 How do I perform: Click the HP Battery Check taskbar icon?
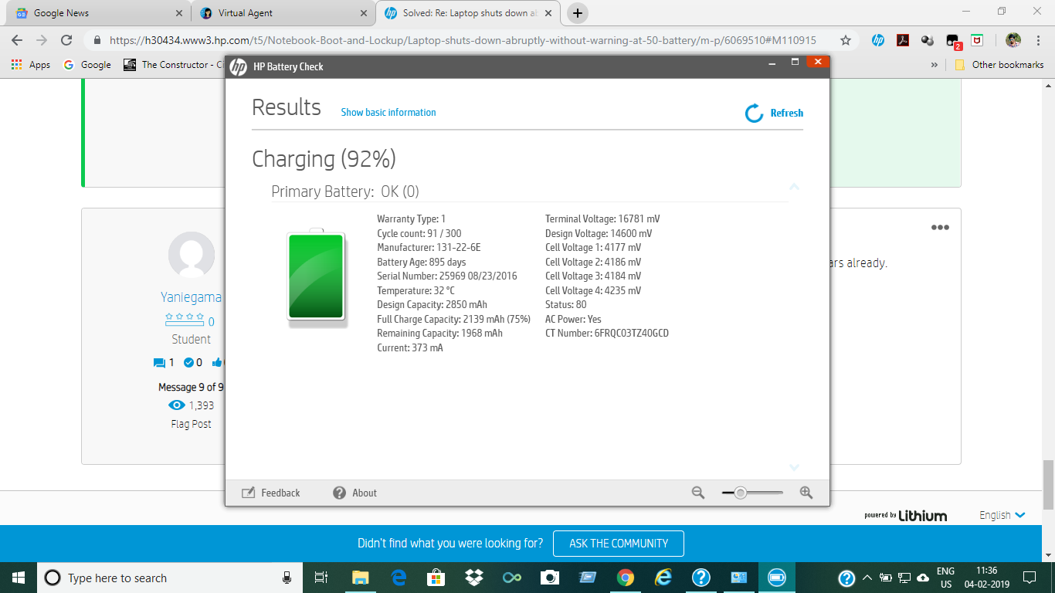pyautogui.click(x=777, y=578)
